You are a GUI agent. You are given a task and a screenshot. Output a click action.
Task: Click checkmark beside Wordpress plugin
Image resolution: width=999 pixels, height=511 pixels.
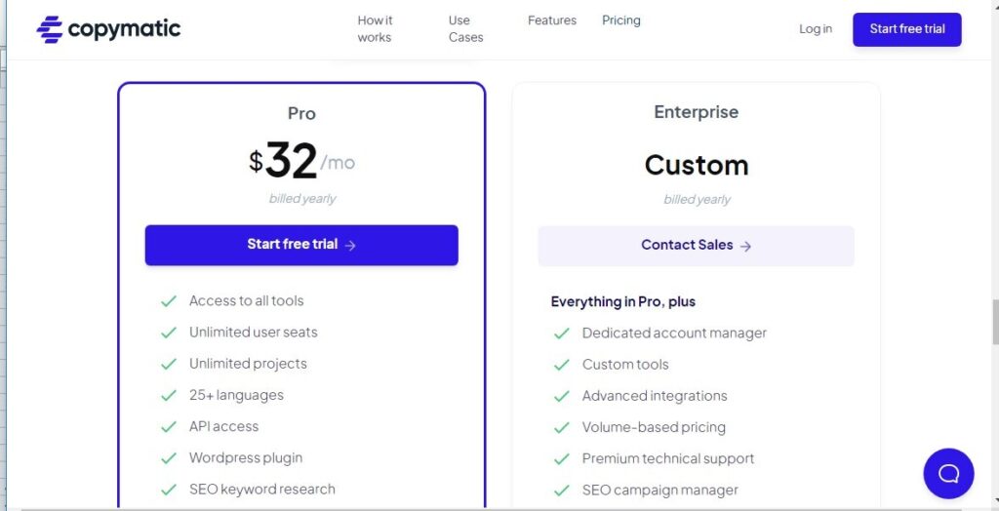[x=169, y=458]
